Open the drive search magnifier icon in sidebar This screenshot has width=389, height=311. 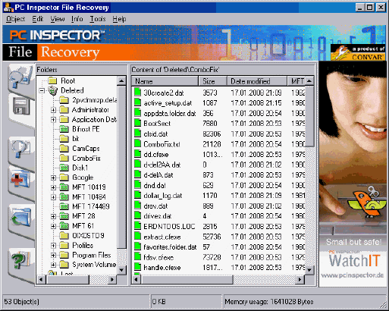(20, 78)
